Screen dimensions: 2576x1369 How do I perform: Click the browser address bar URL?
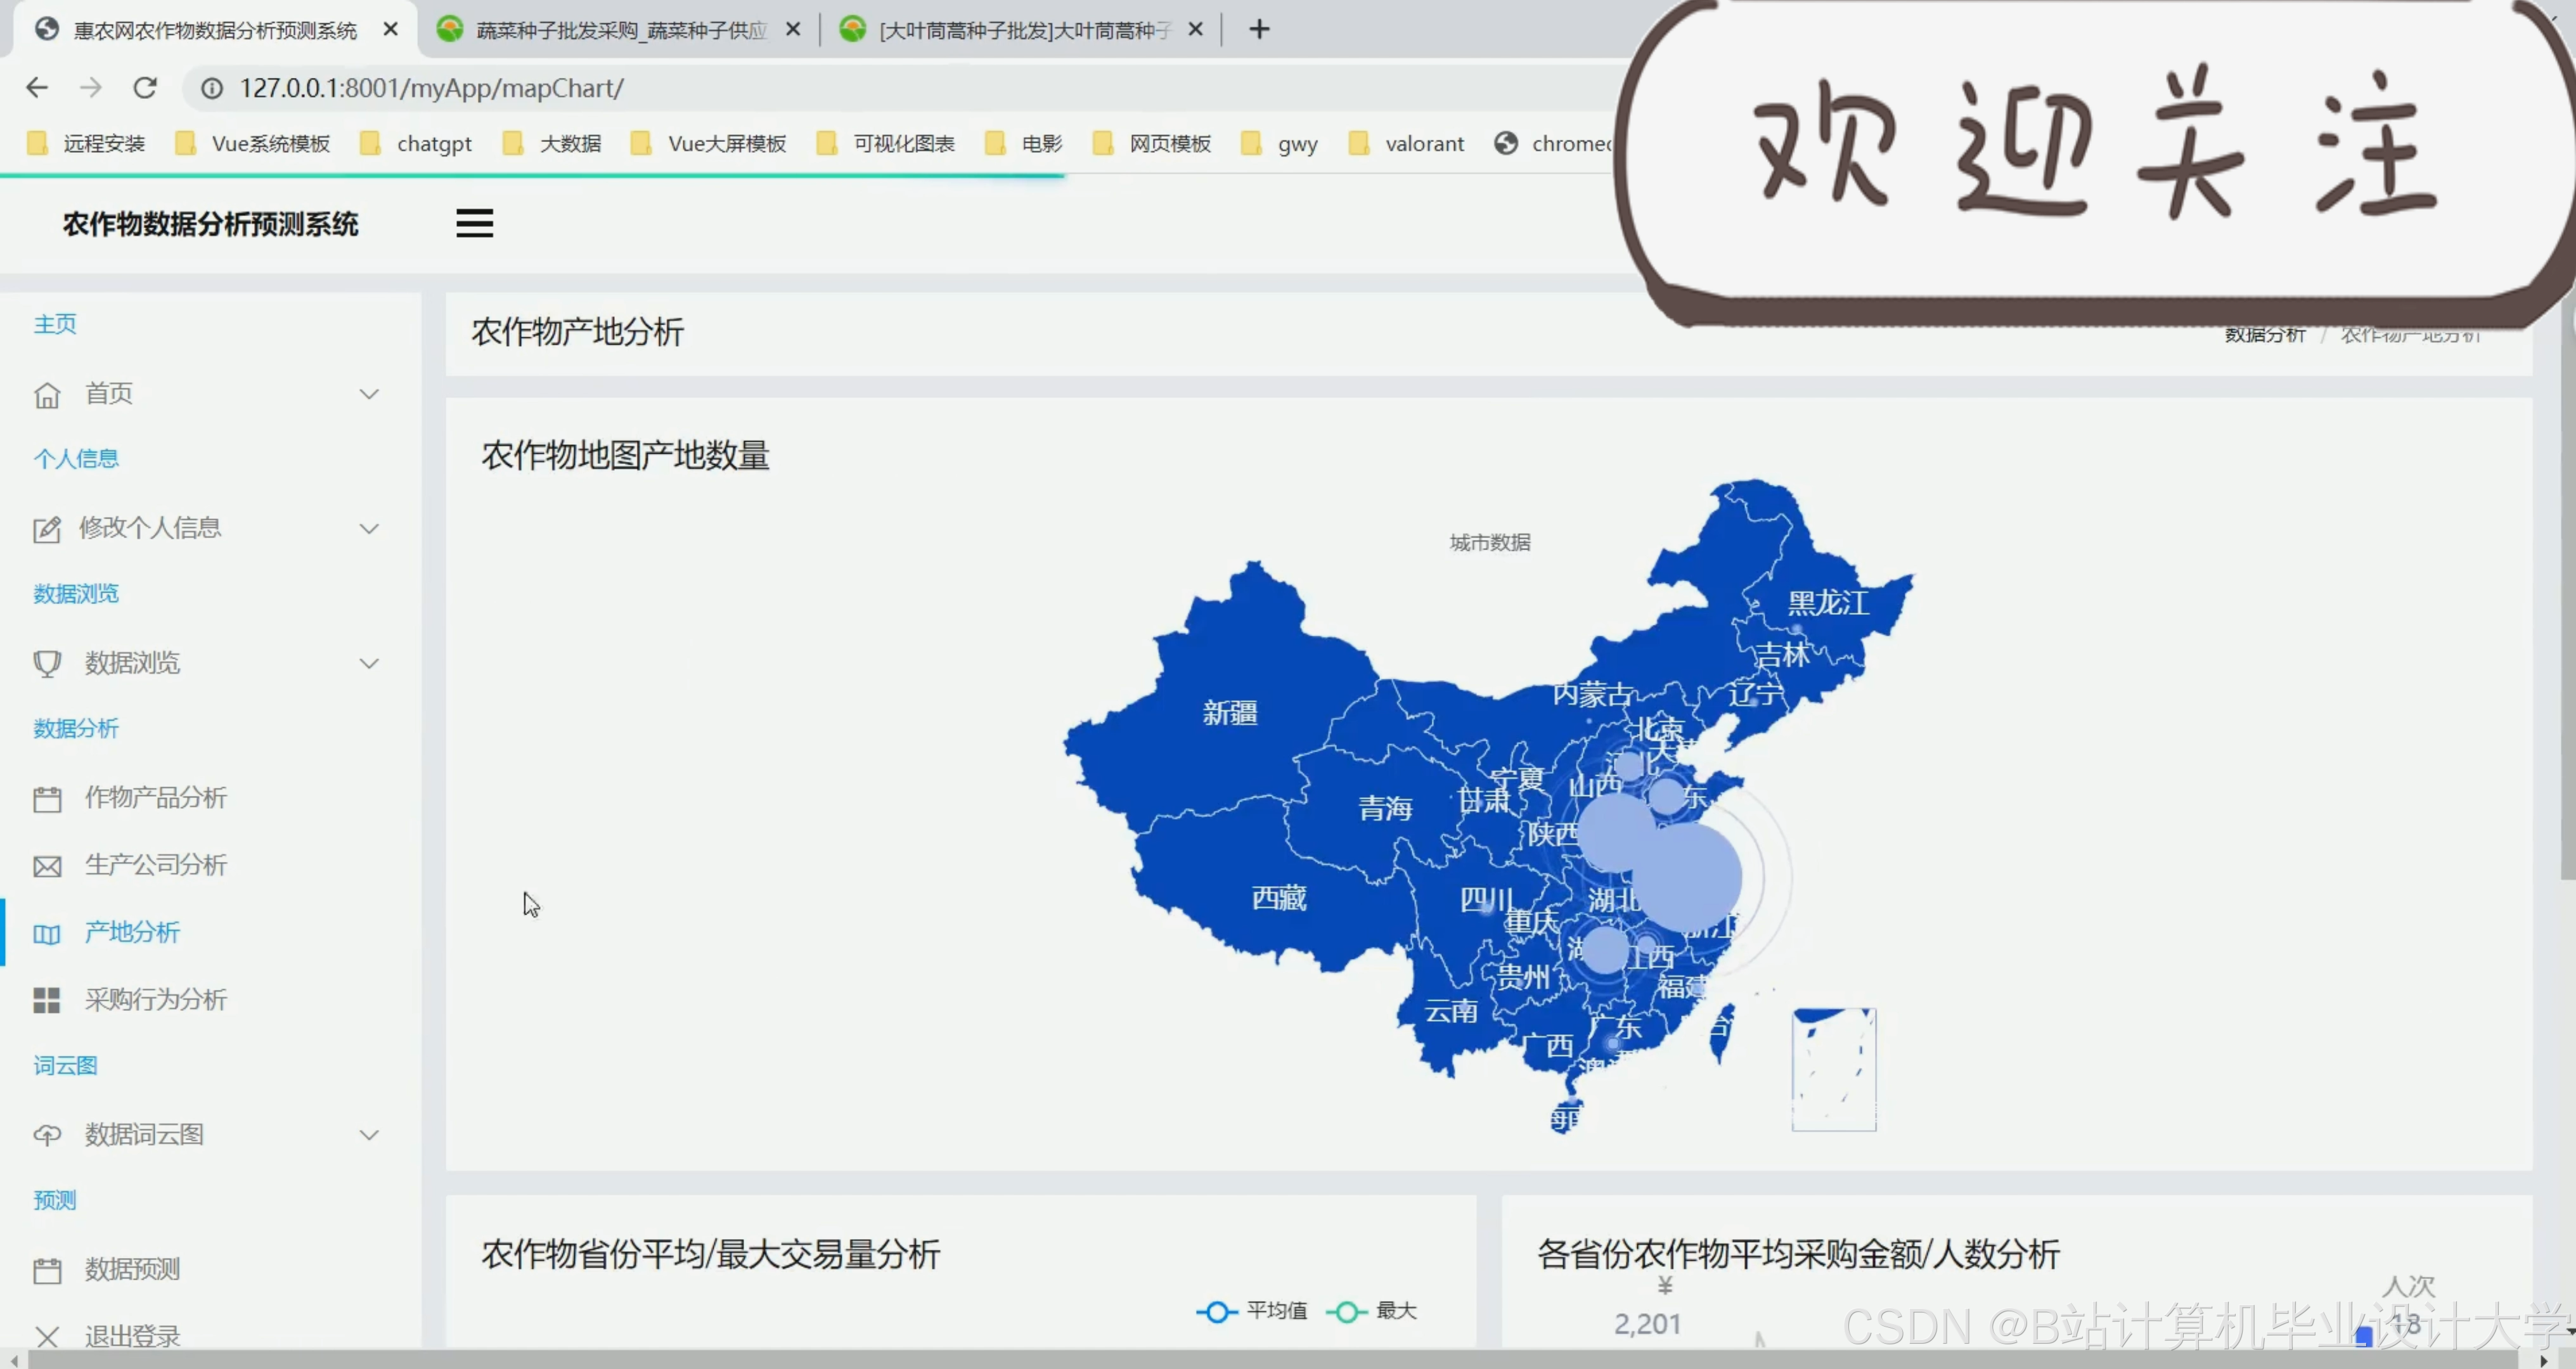point(432,88)
